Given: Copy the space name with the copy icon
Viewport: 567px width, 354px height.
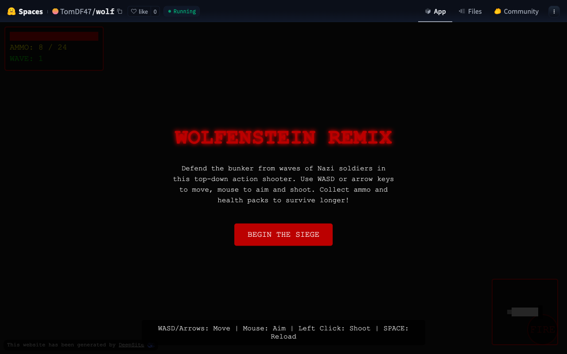Looking at the screenshot, I should point(120,12).
